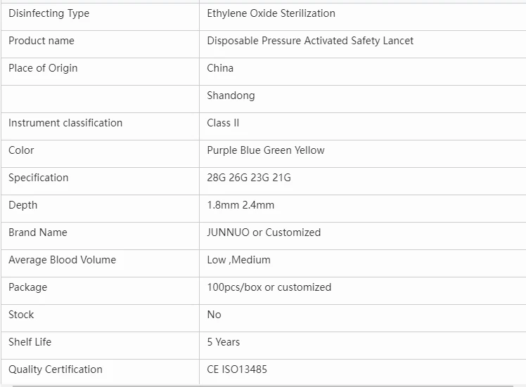Select the Instrument classification label

(x=65, y=123)
